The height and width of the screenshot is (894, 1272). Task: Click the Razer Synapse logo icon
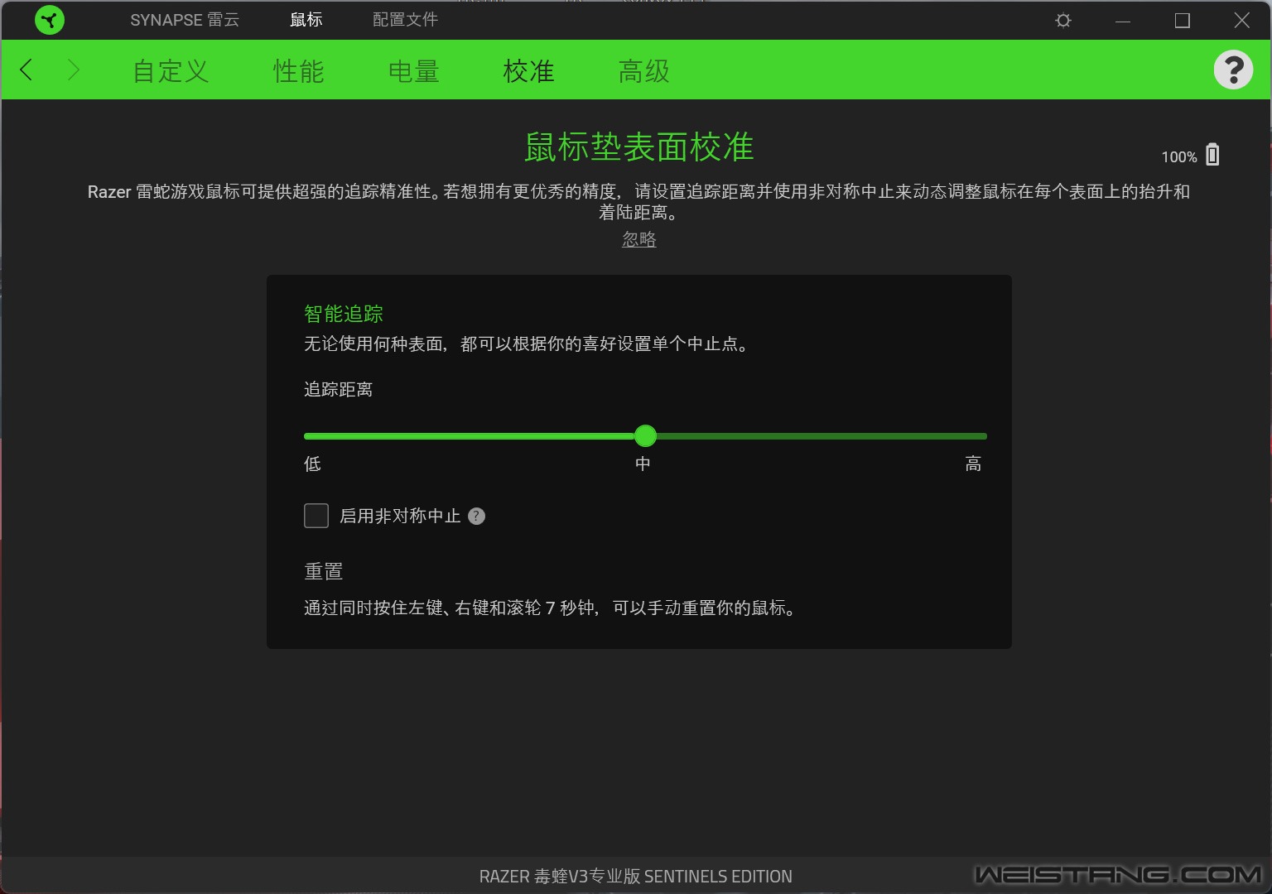50,20
